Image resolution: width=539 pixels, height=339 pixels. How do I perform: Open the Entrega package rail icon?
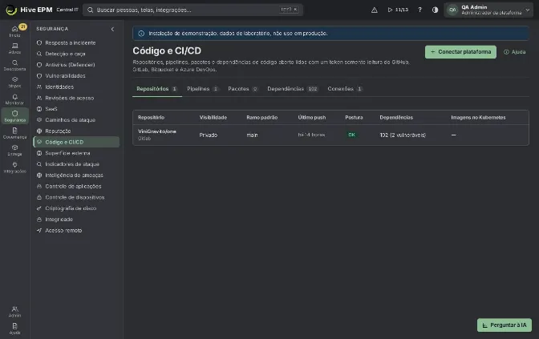14,150
